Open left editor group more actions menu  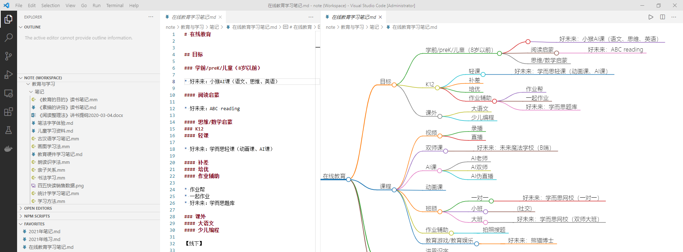tap(311, 17)
